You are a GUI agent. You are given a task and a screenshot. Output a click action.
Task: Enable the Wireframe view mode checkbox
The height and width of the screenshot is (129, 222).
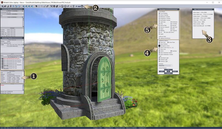pos(171,22)
